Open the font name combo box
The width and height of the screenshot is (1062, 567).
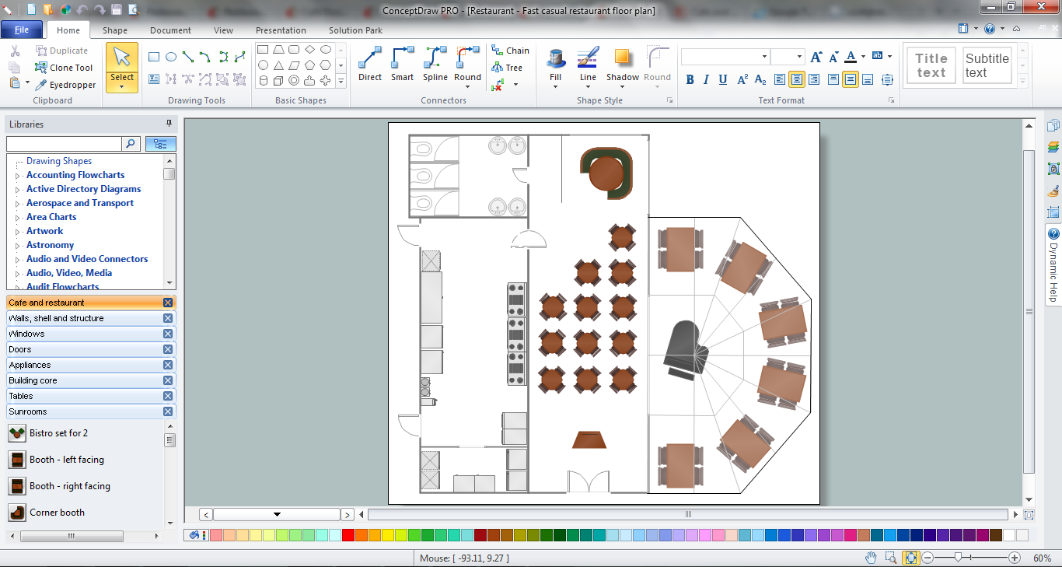click(725, 57)
